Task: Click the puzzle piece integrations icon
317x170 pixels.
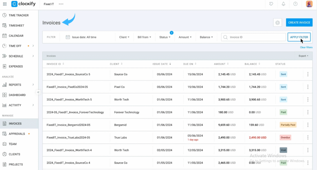Action: point(271,4)
